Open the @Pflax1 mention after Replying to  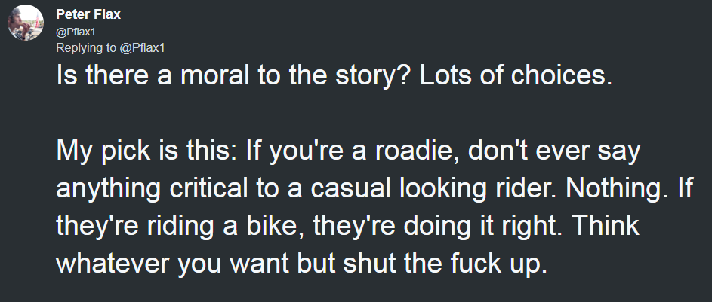(x=143, y=47)
